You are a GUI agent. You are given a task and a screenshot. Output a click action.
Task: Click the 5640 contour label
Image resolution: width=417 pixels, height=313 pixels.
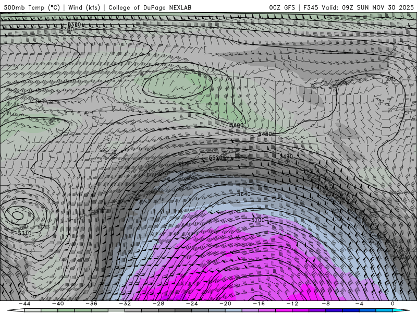(x=243, y=194)
